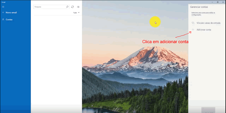
Task: Click the gray box at panel bottom
Action: (208, 110)
